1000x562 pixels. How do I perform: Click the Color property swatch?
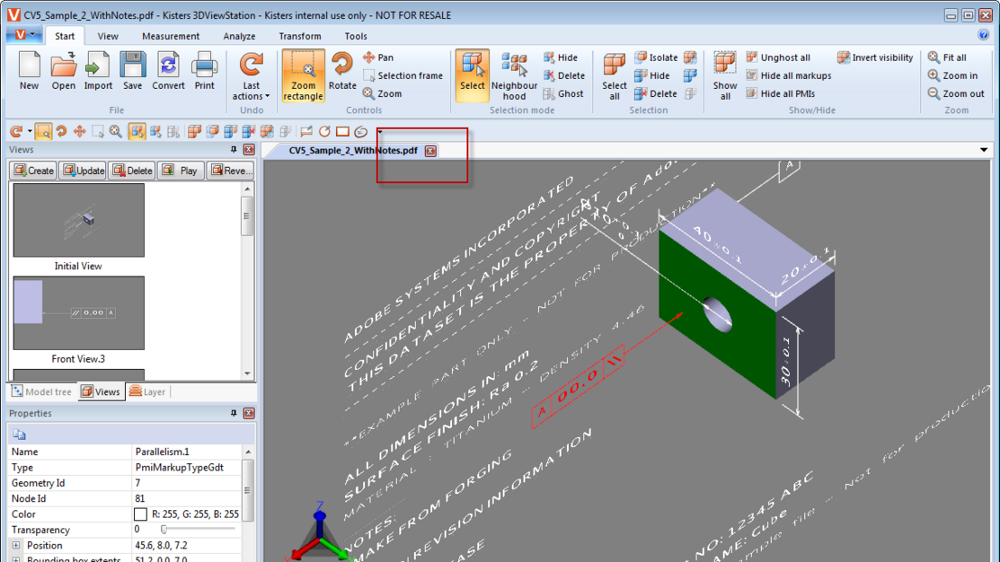(x=141, y=514)
